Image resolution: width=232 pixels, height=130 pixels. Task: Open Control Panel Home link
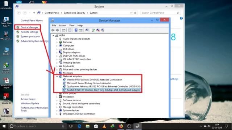coord(32,21)
